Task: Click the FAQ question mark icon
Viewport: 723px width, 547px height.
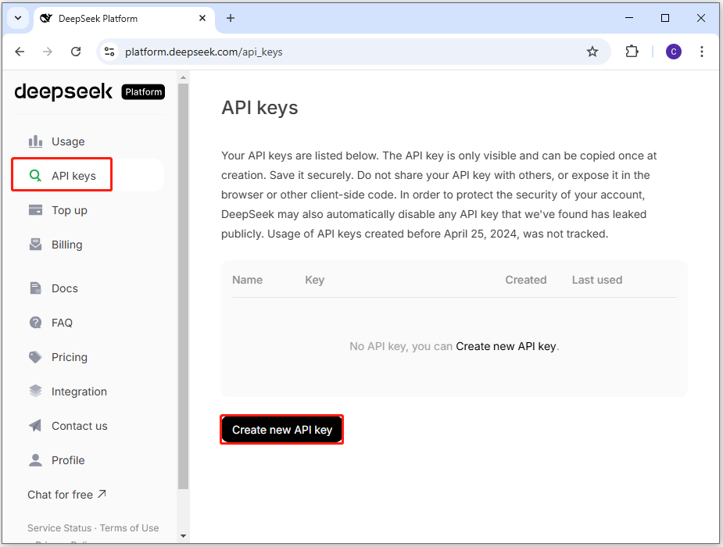Action: click(35, 323)
